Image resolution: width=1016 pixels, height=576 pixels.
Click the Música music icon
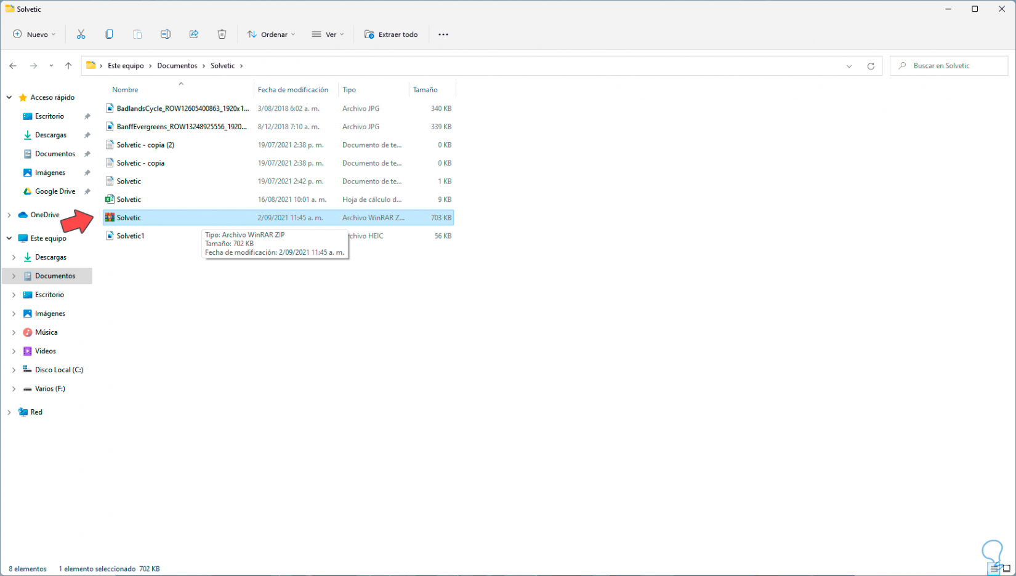pos(27,332)
